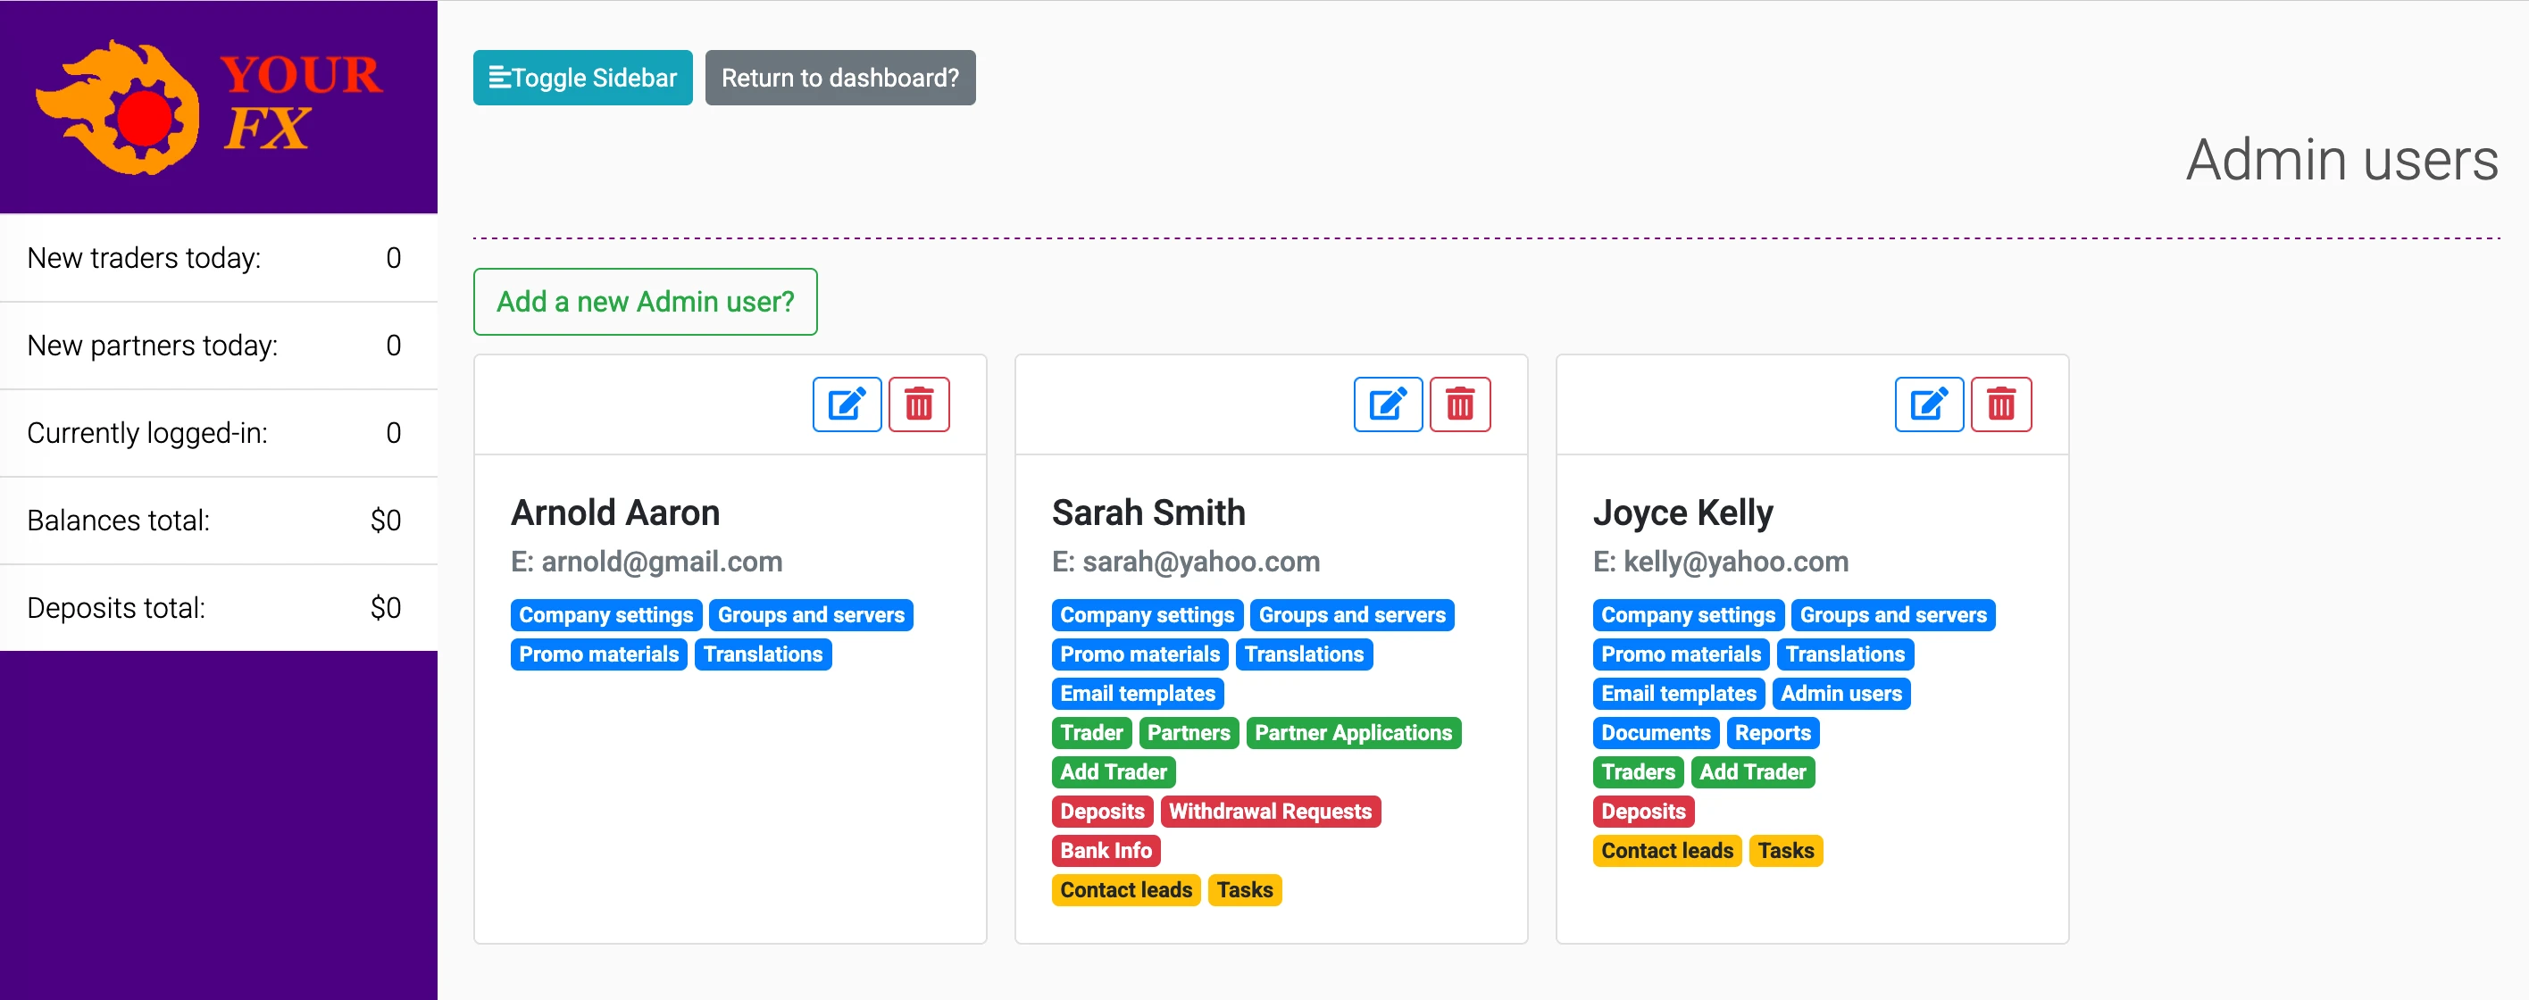Click the hamburger icon inside Toggle Sidebar button

[503, 77]
